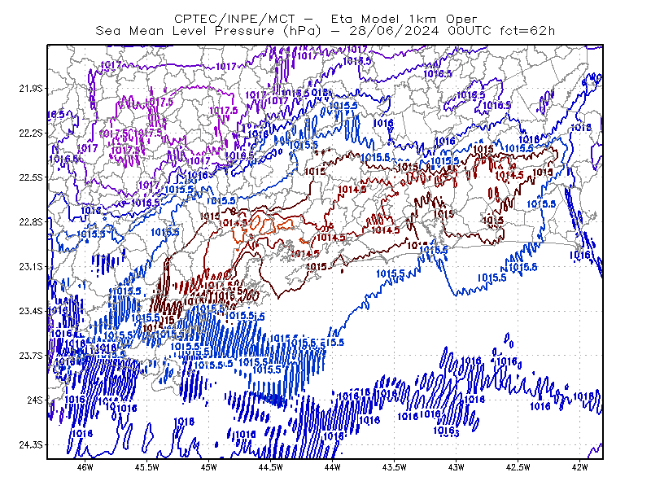
Task: Click the longitude label '45.5W'
Action: (x=147, y=467)
